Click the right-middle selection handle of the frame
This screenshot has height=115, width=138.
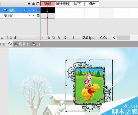[113, 86]
